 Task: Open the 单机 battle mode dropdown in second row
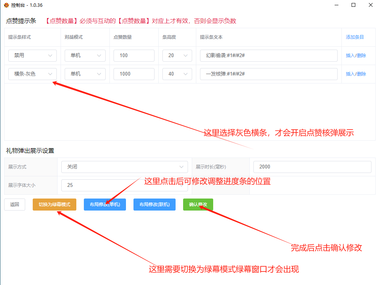(x=85, y=74)
